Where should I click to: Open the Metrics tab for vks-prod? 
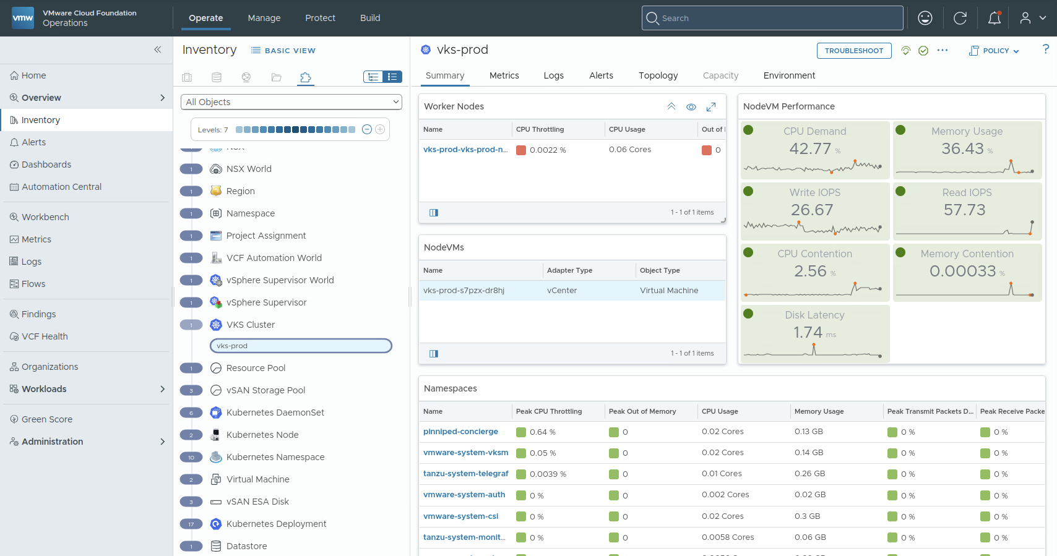[x=504, y=75]
